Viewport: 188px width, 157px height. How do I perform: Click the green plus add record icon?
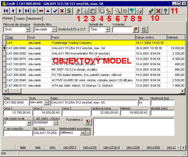[x=34, y=11]
